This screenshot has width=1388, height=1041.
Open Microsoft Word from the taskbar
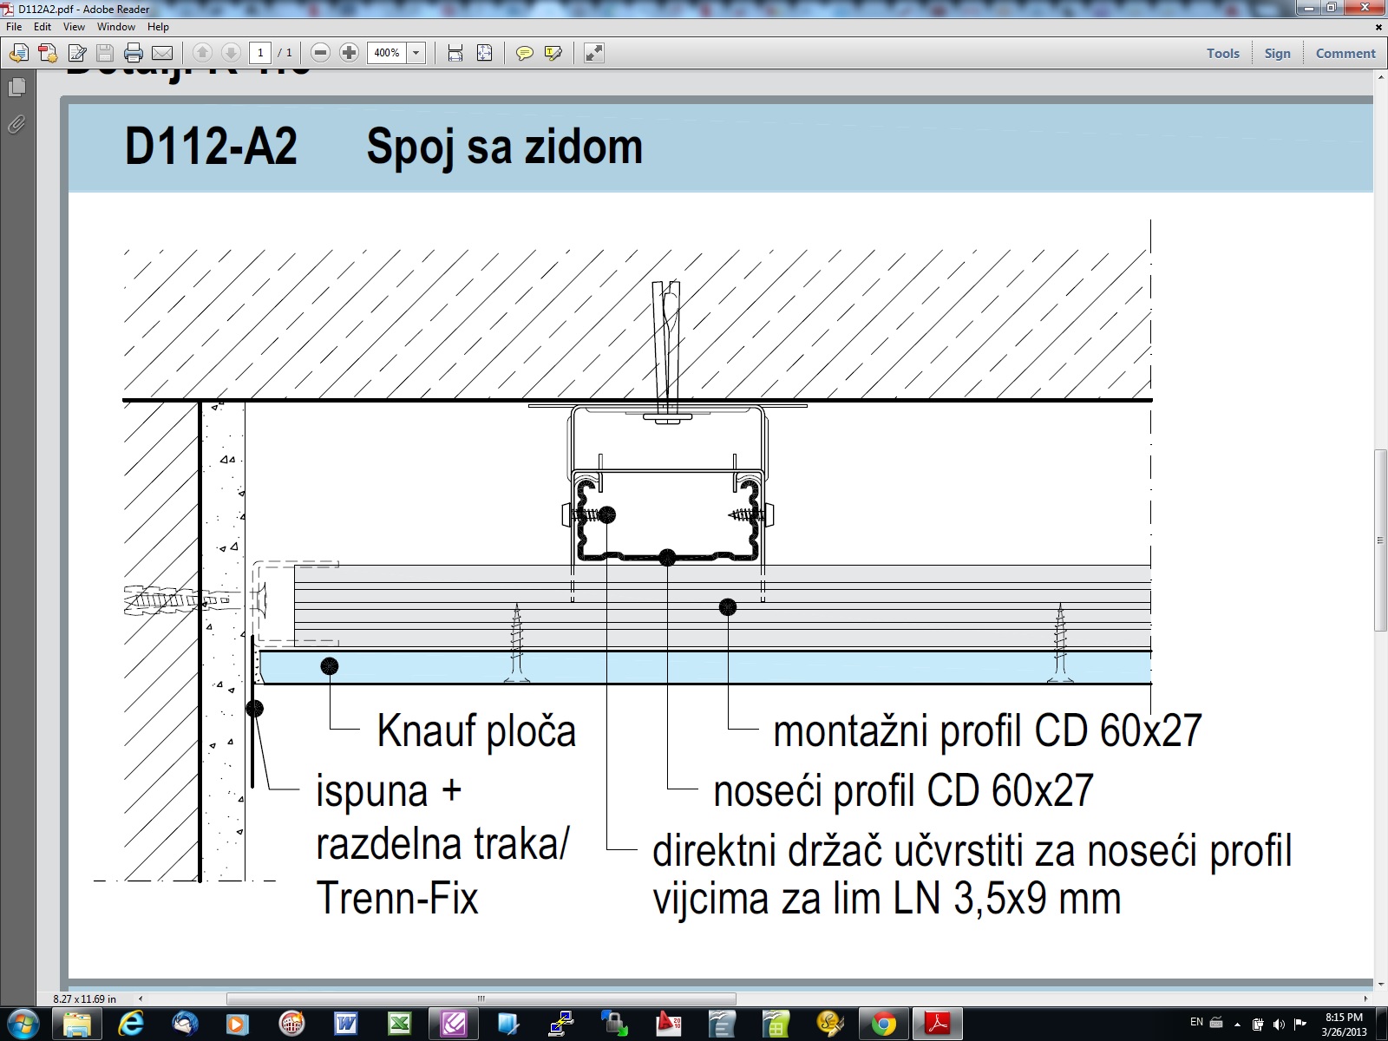coord(345,1024)
